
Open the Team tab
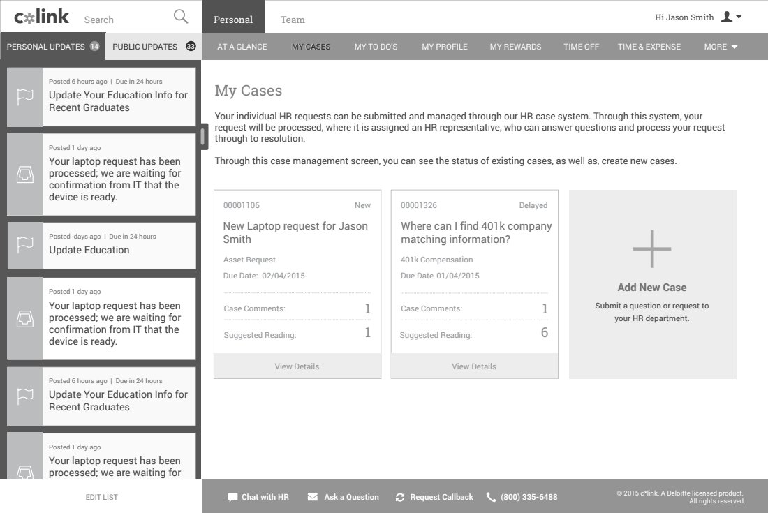293,20
